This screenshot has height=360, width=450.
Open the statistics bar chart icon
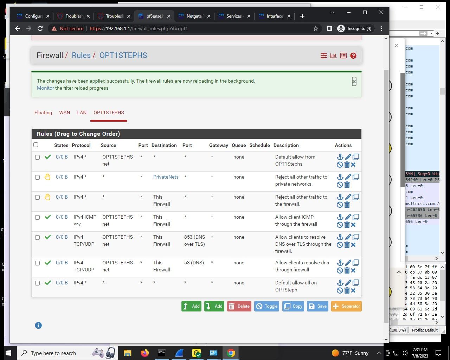[333, 56]
